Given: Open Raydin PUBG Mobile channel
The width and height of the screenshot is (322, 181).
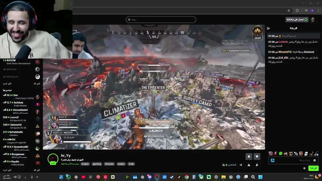Looking at the screenshot, I should tap(21, 163).
